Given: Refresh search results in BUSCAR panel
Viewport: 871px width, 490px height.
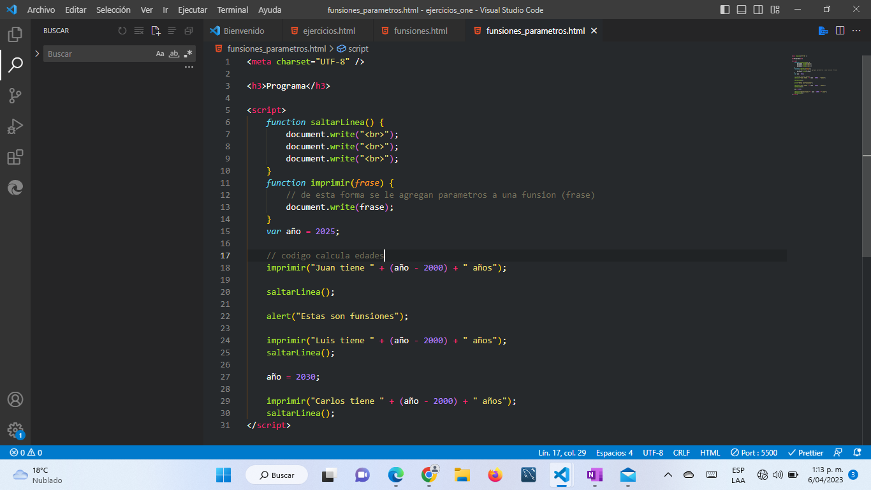Looking at the screenshot, I should [x=122, y=31].
